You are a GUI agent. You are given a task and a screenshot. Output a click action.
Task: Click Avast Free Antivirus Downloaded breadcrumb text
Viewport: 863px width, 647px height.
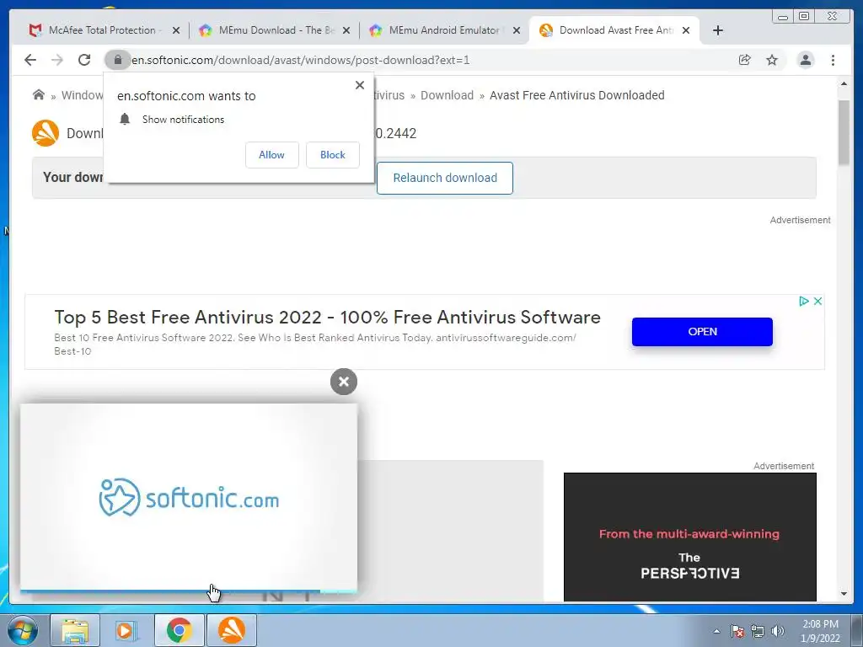(576, 95)
